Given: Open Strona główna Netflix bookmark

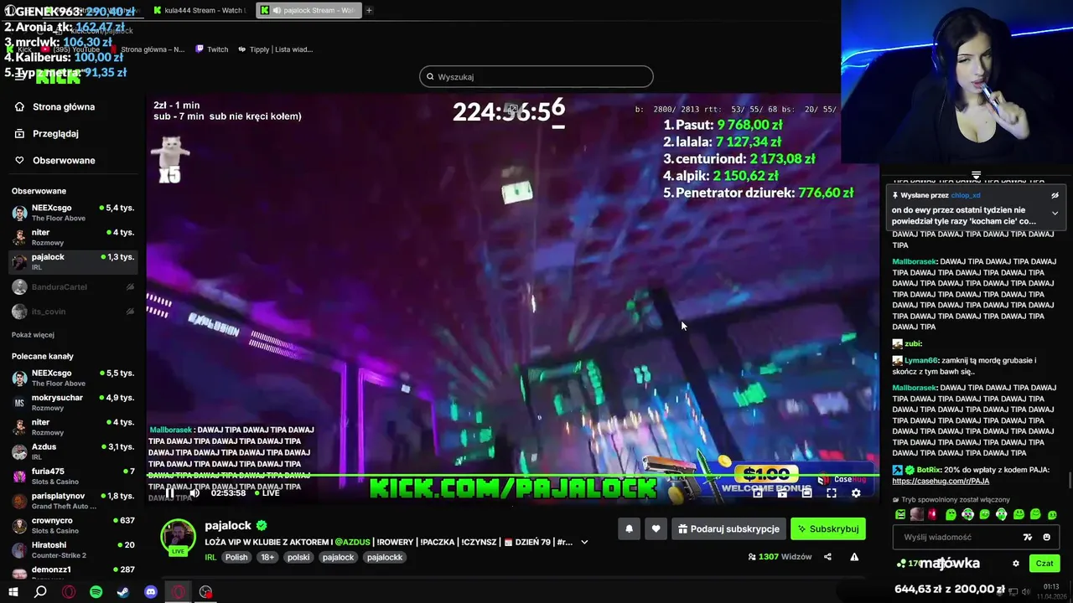Looking at the screenshot, I should tap(146, 49).
